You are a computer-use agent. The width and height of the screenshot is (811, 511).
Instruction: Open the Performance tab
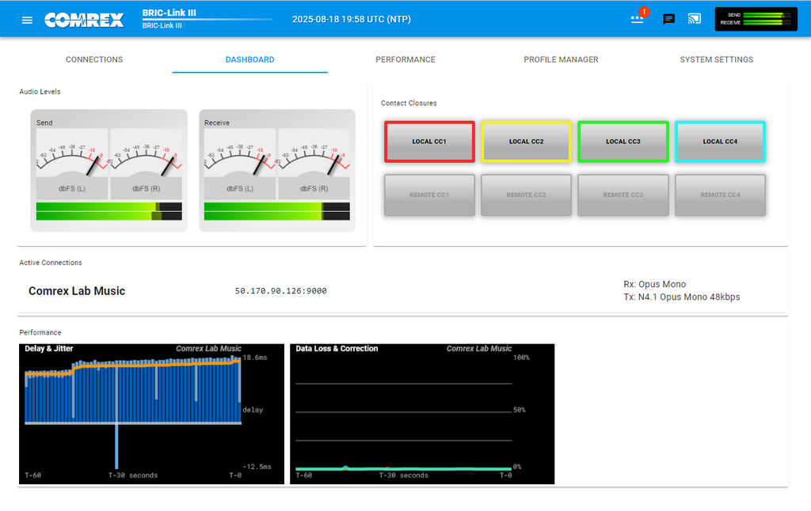(405, 59)
